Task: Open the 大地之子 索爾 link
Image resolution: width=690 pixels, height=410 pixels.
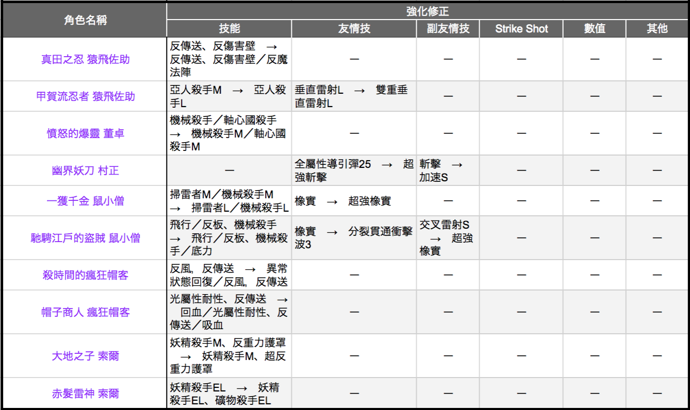Action: point(85,356)
